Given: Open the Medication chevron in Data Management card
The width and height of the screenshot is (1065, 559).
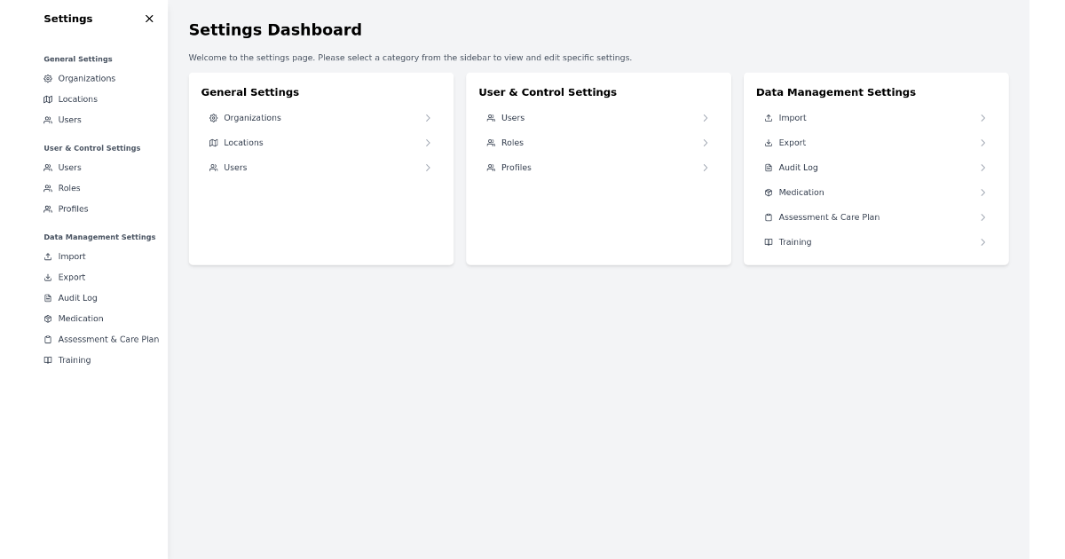Looking at the screenshot, I should coord(982,193).
